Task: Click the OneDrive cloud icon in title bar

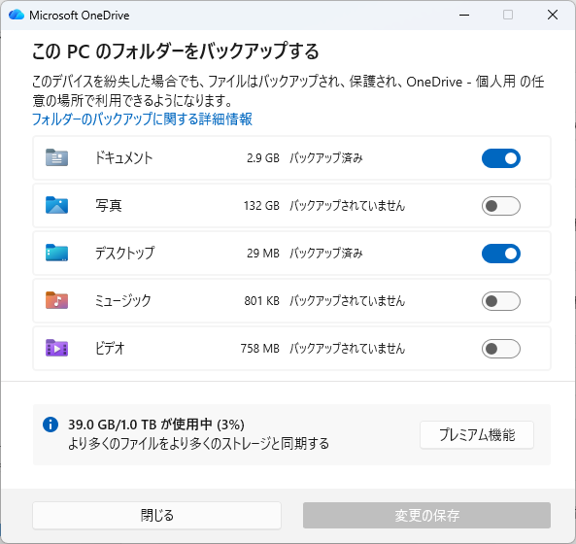Action: [x=17, y=15]
